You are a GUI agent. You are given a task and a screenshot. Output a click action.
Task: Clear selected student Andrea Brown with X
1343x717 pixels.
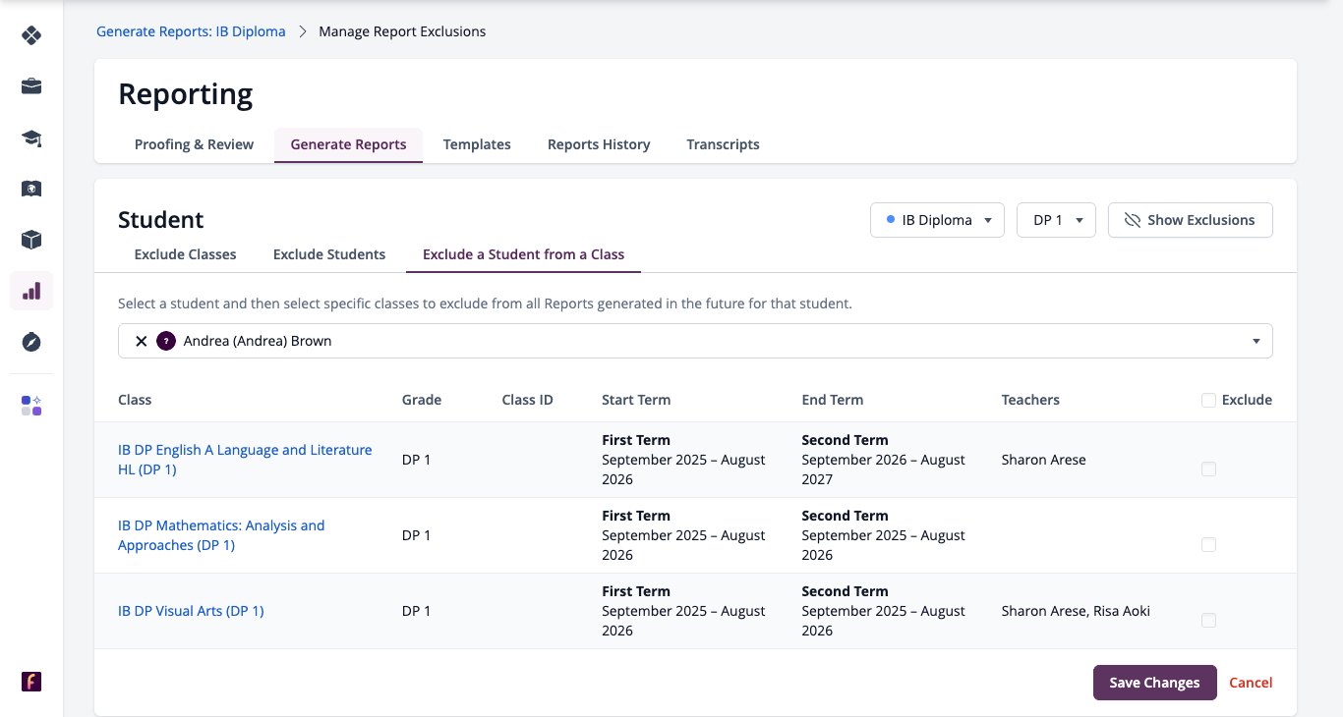[x=141, y=341]
